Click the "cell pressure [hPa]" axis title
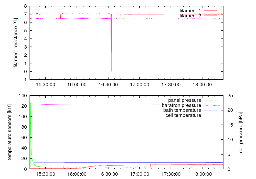Image resolution: width=256 pixels, height=179 pixels. click(x=241, y=132)
